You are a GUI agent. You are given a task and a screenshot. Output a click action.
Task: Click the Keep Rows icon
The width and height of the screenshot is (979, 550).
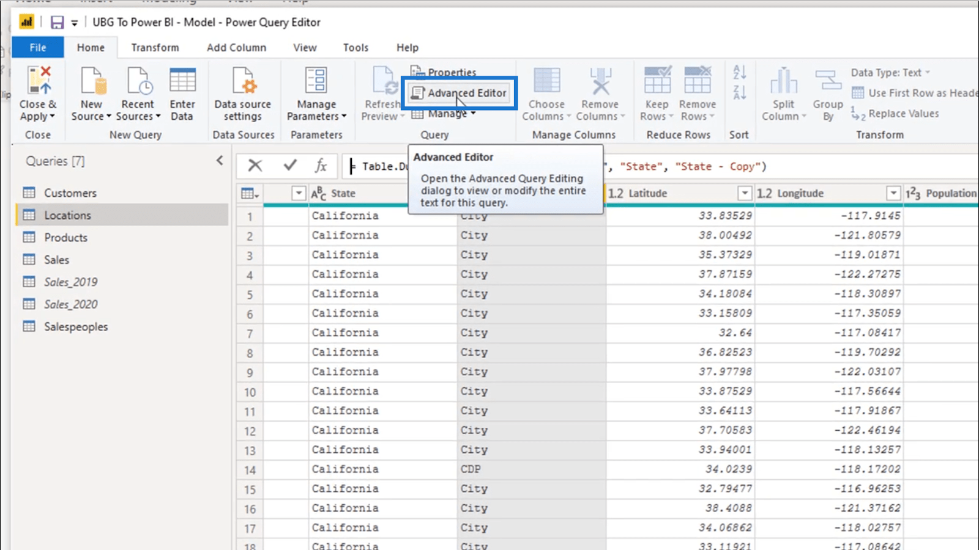coord(657,81)
